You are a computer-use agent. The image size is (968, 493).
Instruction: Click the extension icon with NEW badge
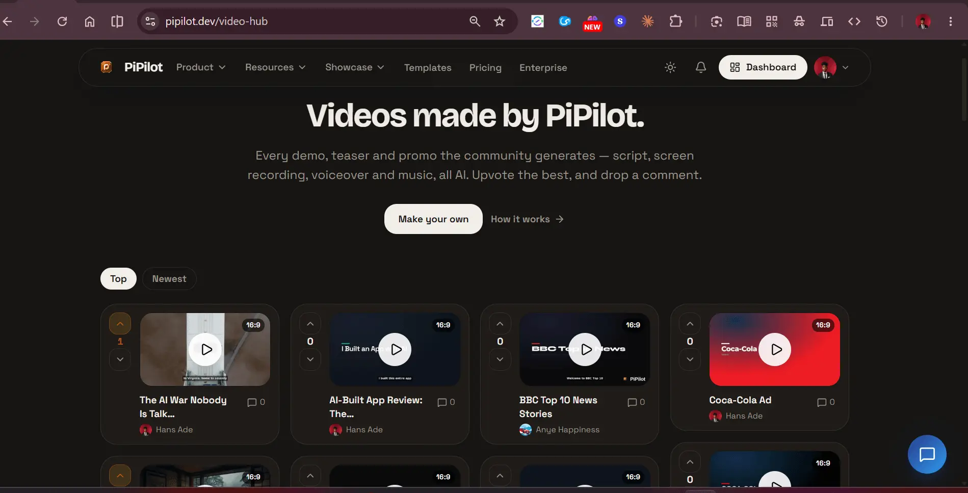click(x=592, y=22)
